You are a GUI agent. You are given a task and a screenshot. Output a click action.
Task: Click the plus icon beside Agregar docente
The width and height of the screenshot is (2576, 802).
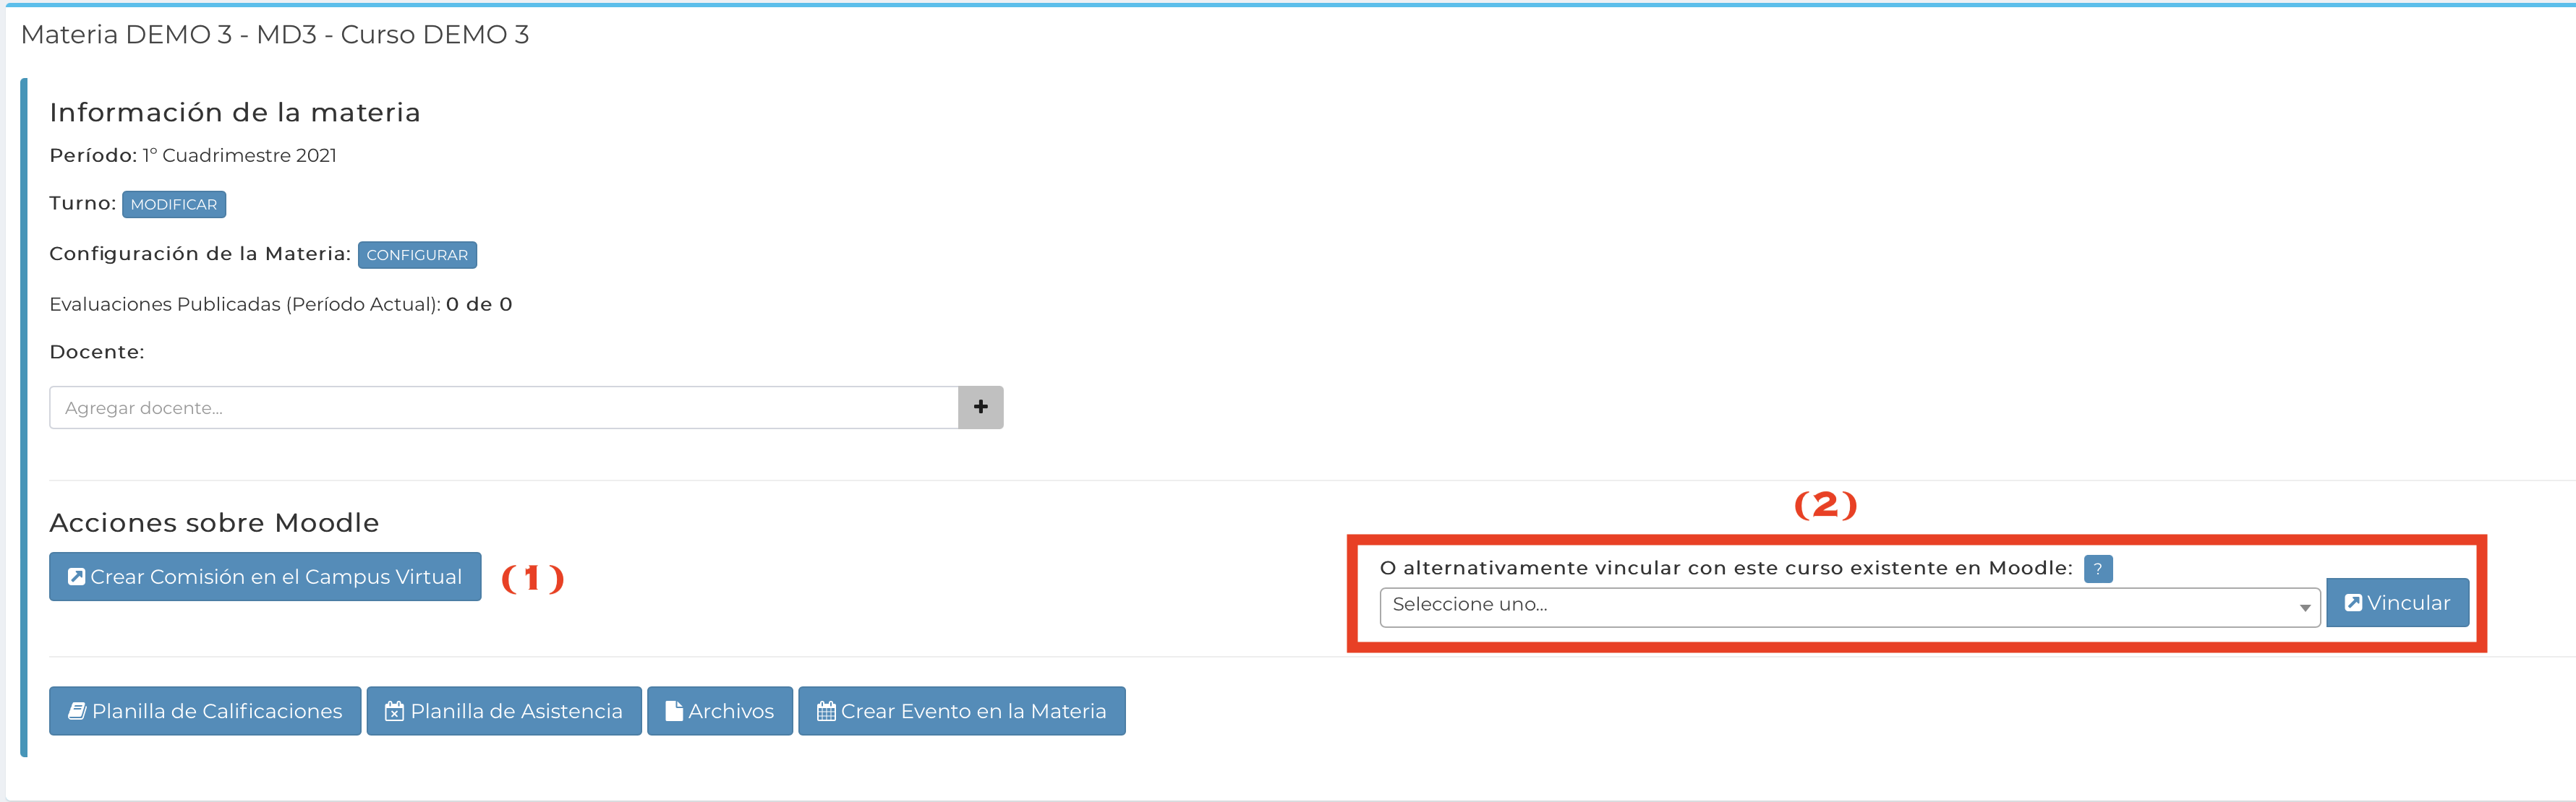[x=980, y=408]
